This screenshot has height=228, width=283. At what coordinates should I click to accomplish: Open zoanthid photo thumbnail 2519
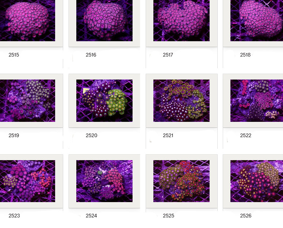(27, 101)
